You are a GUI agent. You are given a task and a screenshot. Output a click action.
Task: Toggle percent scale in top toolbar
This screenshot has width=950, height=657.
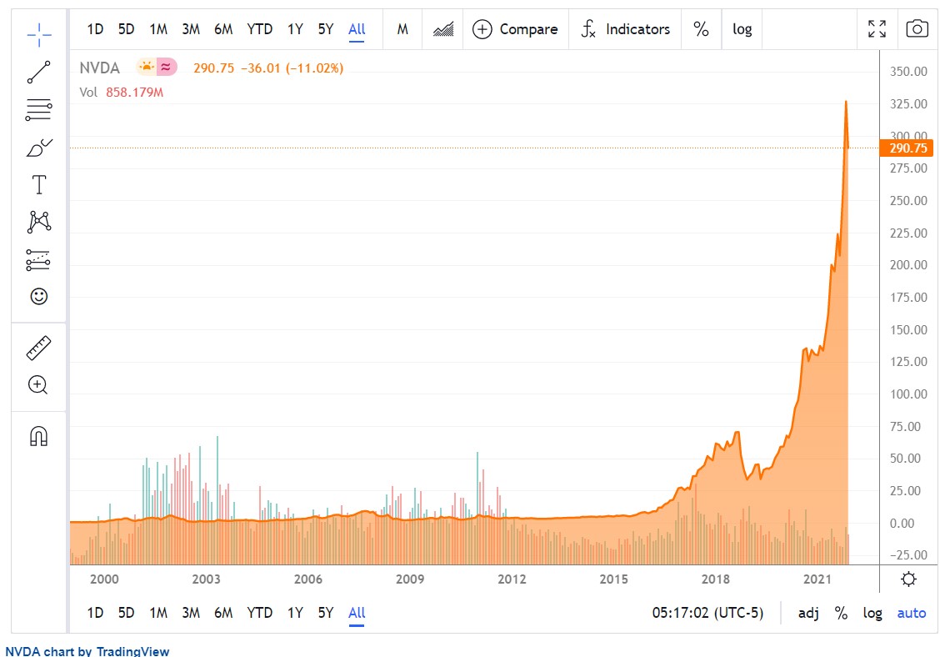(x=701, y=29)
